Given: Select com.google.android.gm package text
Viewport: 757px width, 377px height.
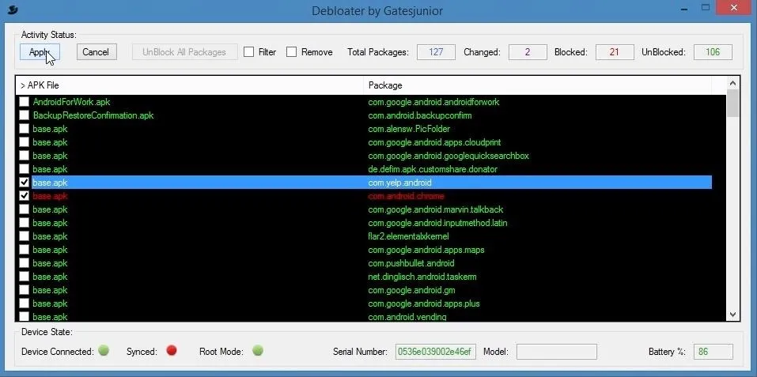Looking at the screenshot, I should tap(411, 290).
